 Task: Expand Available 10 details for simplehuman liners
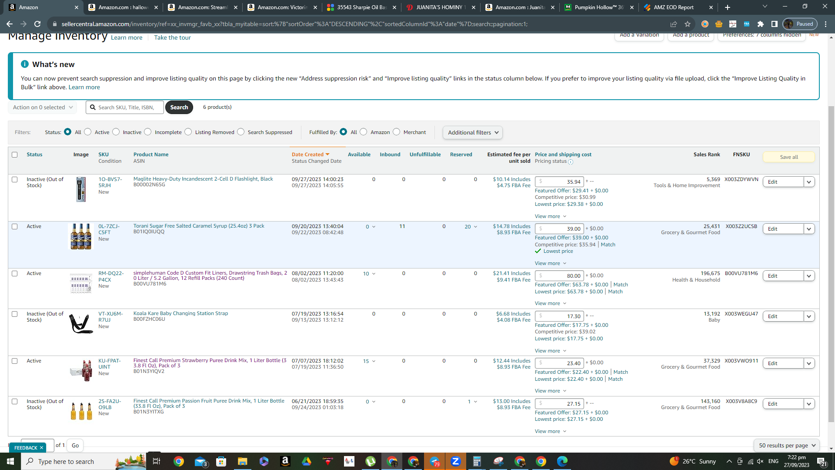click(369, 274)
